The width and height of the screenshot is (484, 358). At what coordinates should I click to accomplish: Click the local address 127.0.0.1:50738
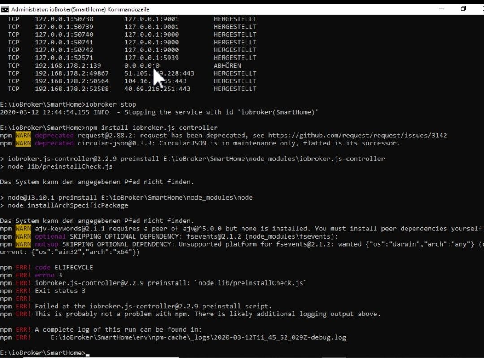click(x=64, y=19)
